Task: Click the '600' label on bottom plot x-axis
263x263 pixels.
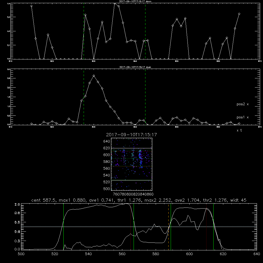Action: pyautogui.click(x=189, y=254)
